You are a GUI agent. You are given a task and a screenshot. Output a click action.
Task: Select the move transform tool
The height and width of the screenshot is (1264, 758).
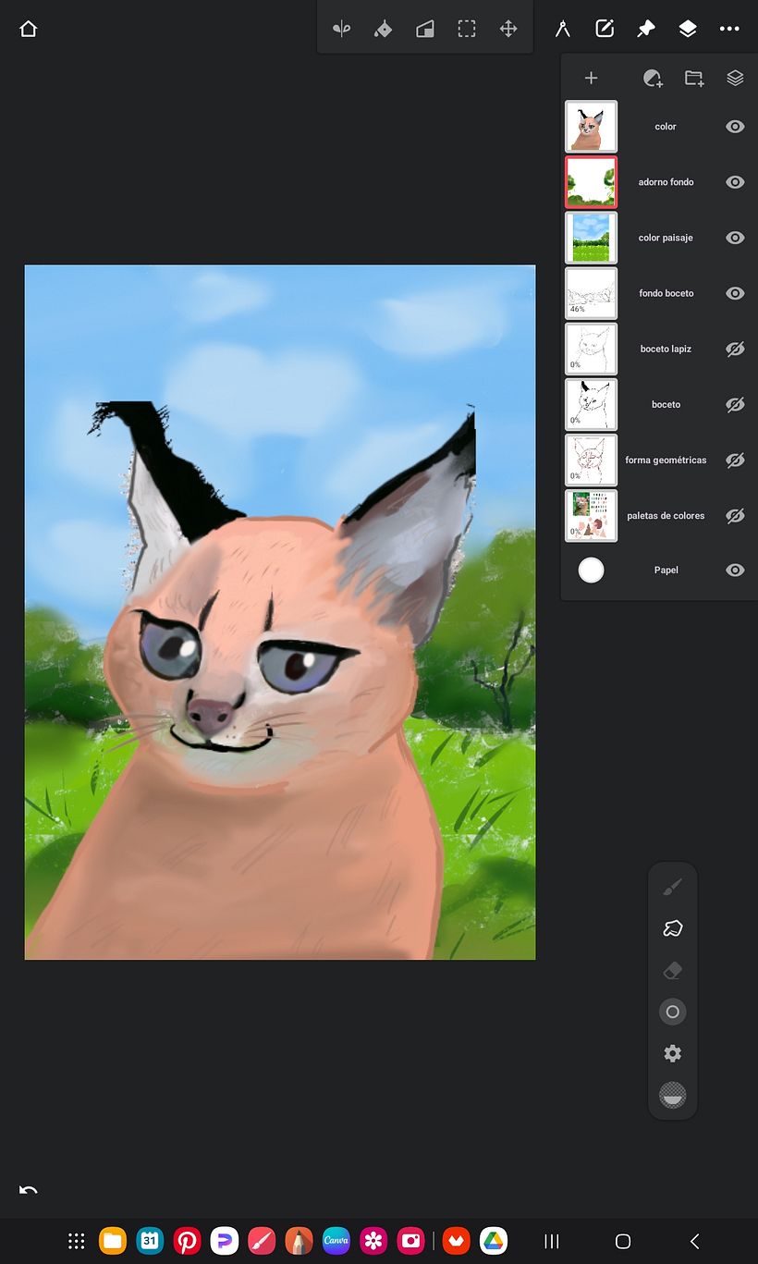508,29
